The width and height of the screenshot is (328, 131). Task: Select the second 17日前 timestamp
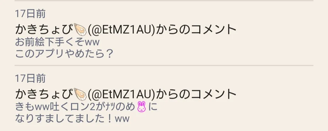pos(30,78)
